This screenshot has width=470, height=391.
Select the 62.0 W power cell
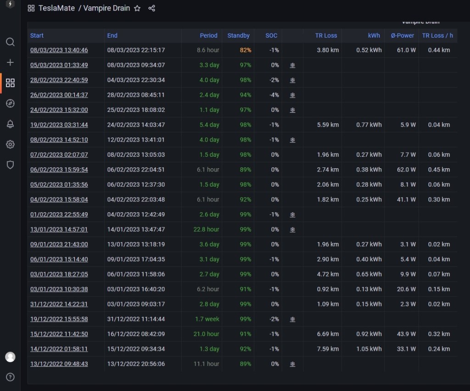click(406, 170)
